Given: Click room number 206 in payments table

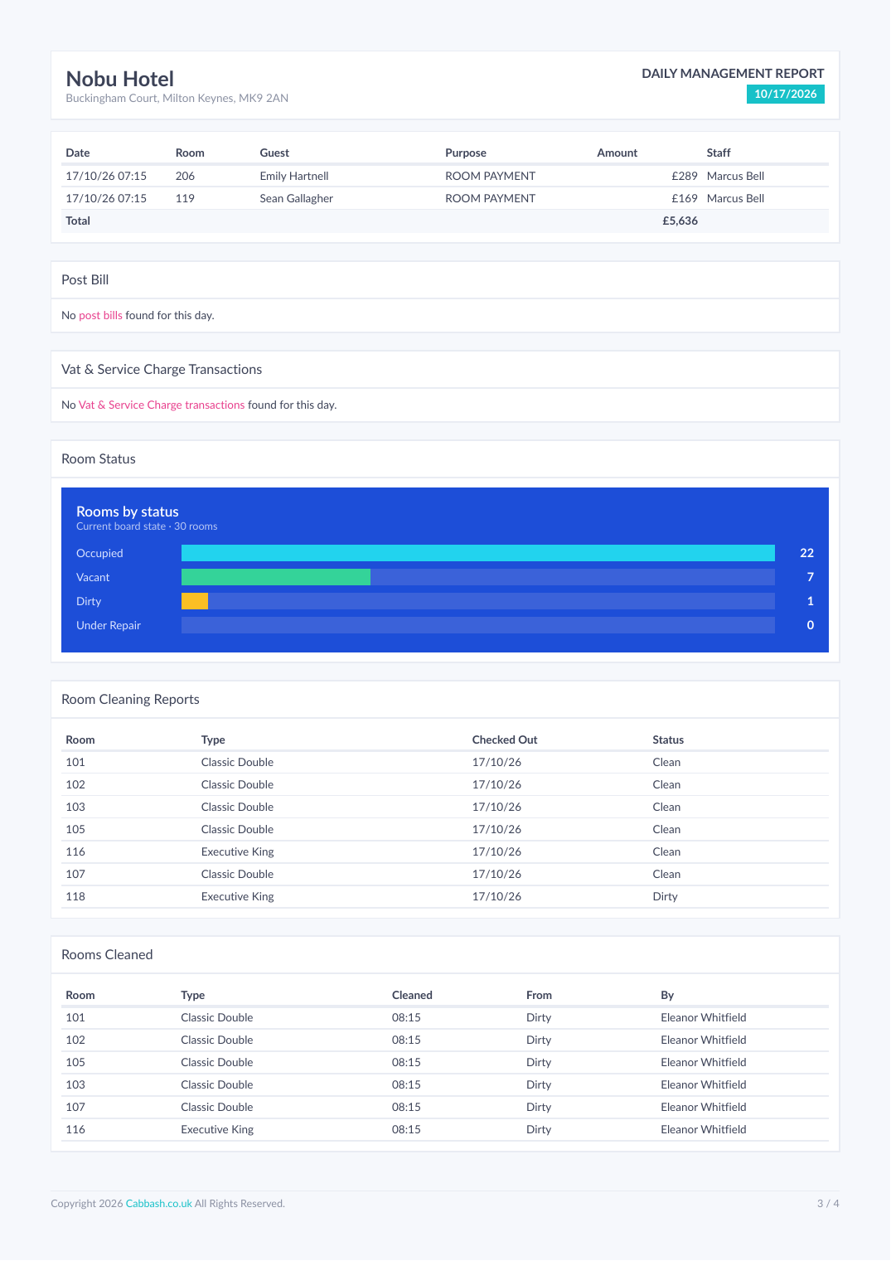Looking at the screenshot, I should click(185, 176).
